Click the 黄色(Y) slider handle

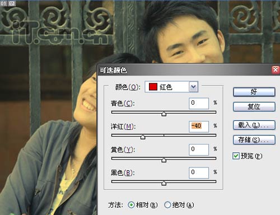click(164, 160)
